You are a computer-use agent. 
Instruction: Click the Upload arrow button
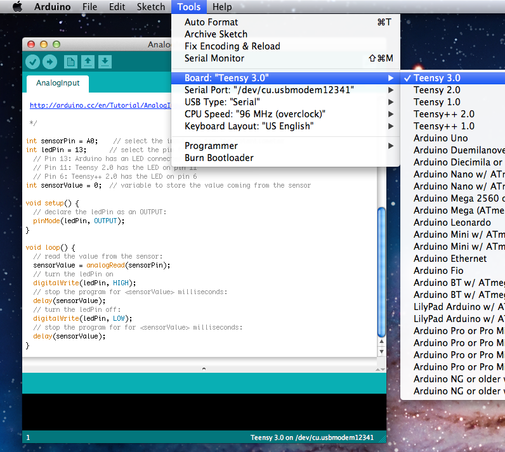49,61
